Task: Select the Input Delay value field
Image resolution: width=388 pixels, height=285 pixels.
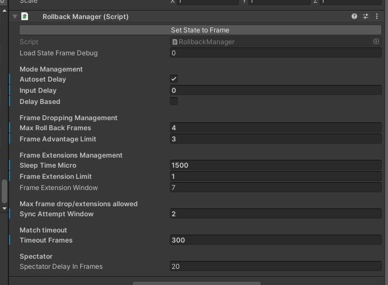Action: pyautogui.click(x=275, y=91)
